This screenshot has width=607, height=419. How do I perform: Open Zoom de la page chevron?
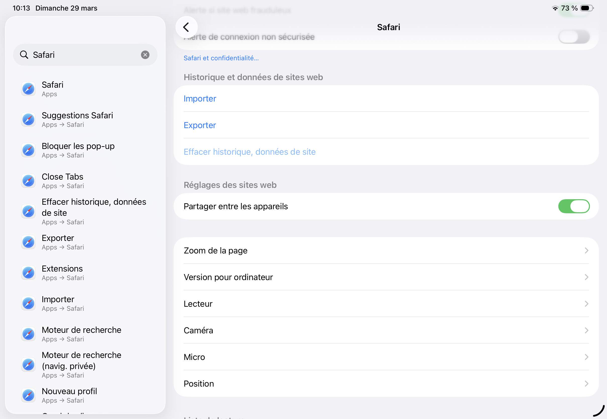point(586,250)
